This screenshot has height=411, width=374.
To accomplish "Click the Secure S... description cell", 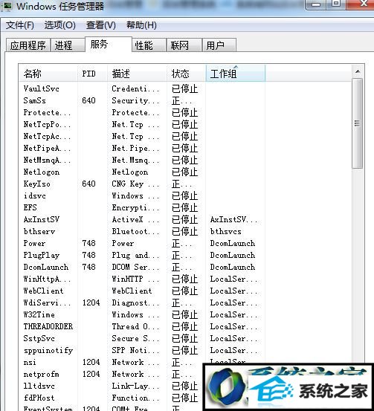I will point(135,338).
